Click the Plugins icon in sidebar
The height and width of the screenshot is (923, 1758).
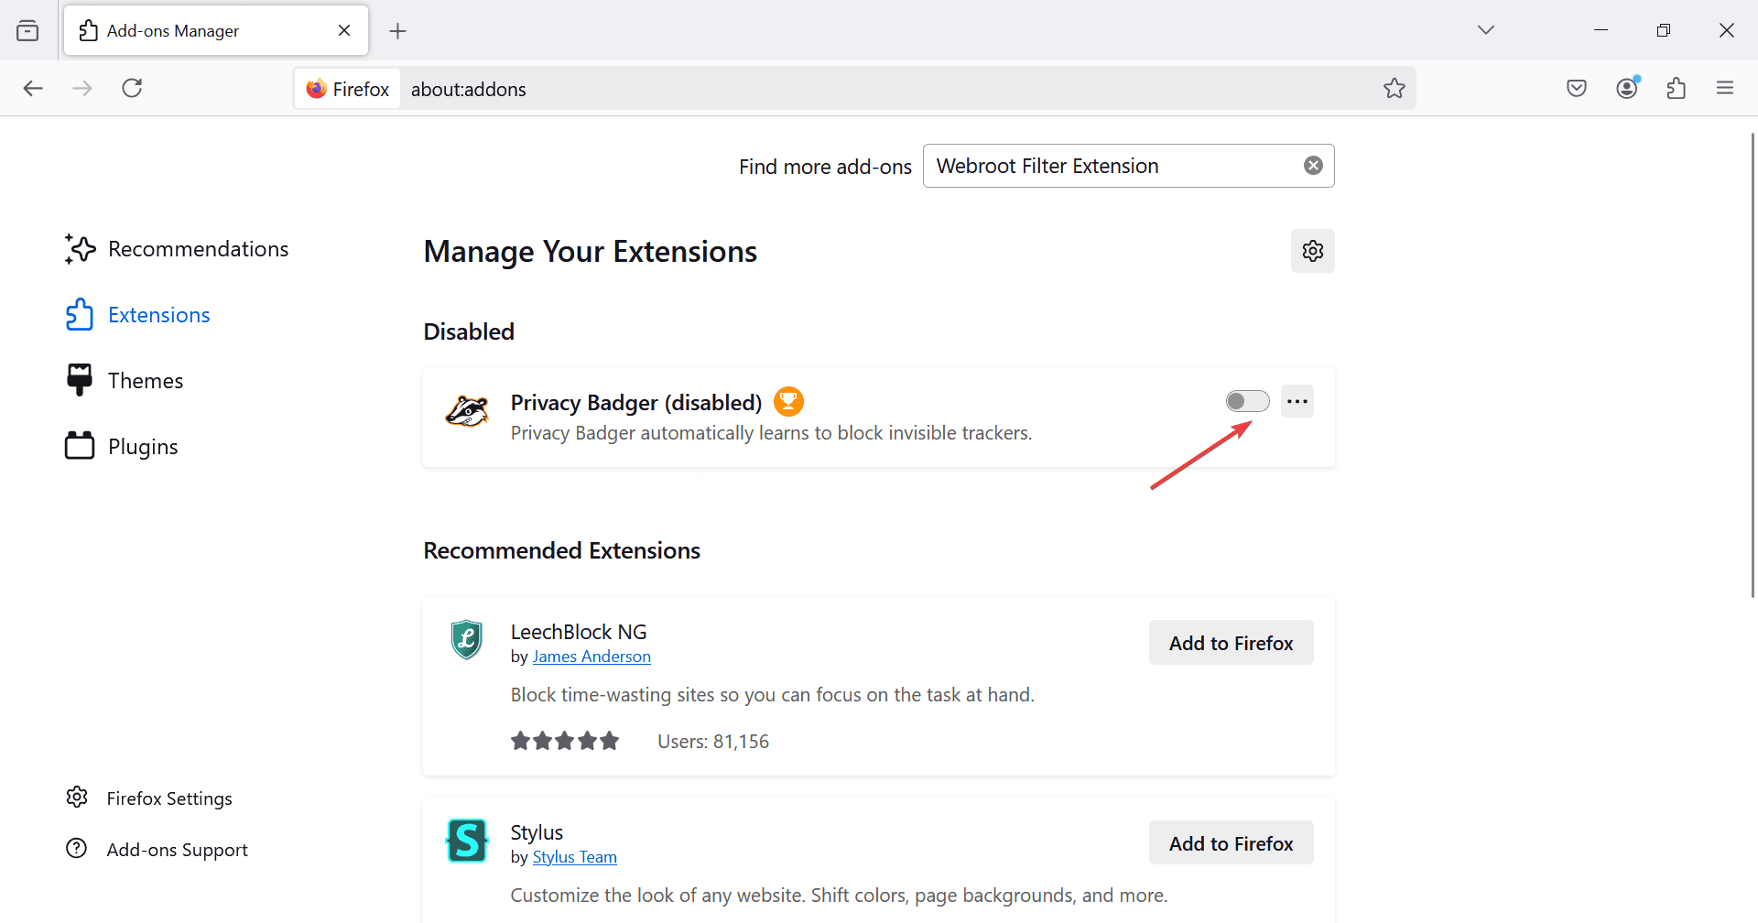click(x=80, y=446)
